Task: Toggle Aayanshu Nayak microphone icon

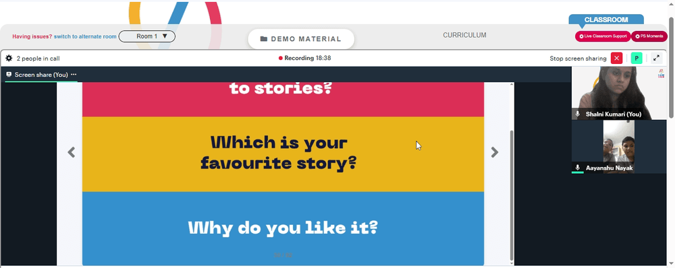Action: (578, 168)
